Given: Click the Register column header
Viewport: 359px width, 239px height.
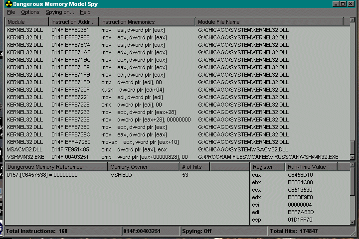Looking at the screenshot, I should click(x=268, y=167).
